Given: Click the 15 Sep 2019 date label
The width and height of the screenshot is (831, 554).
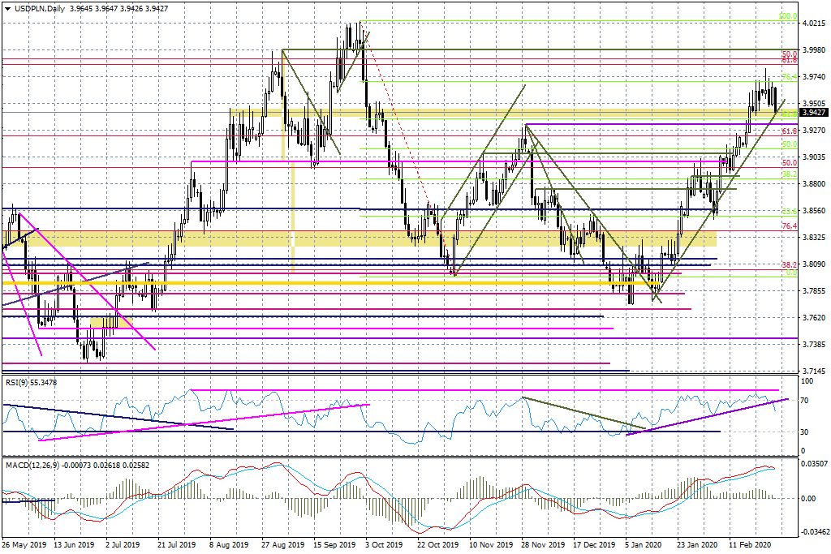Looking at the screenshot, I should coord(334,544).
